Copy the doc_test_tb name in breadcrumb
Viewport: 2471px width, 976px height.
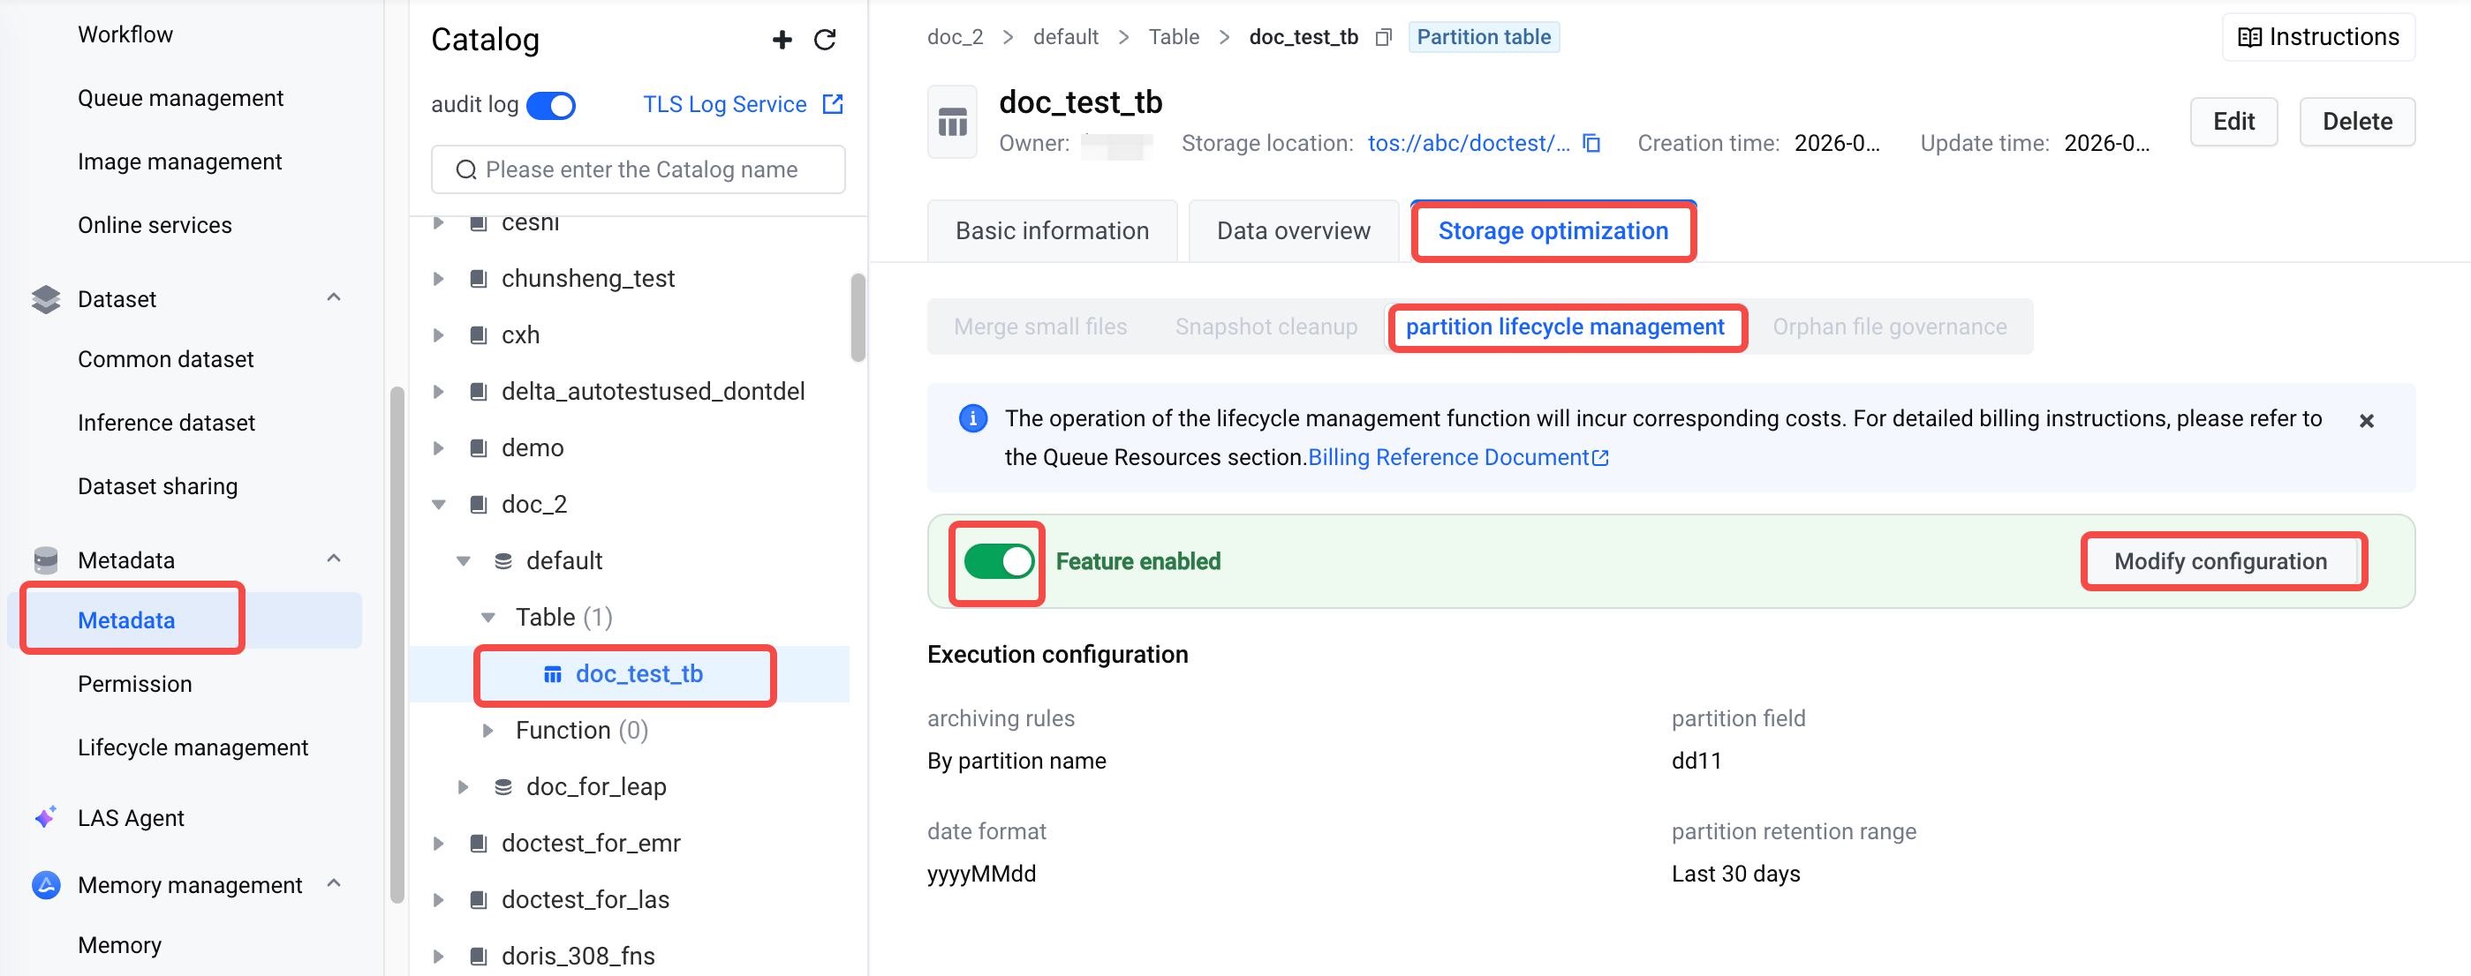pyautogui.click(x=1383, y=37)
